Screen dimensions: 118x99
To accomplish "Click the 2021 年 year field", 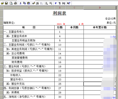I will click(61, 24).
